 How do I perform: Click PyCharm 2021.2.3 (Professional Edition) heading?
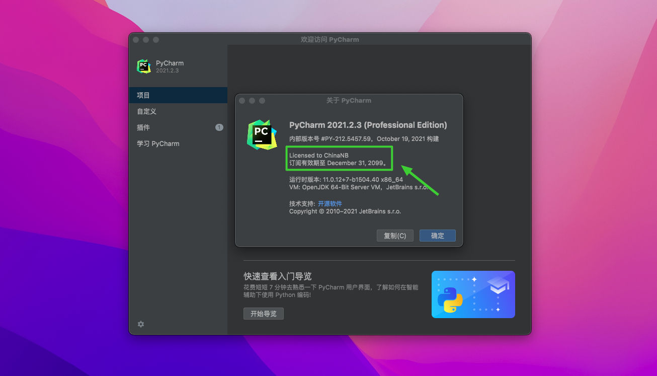(368, 125)
